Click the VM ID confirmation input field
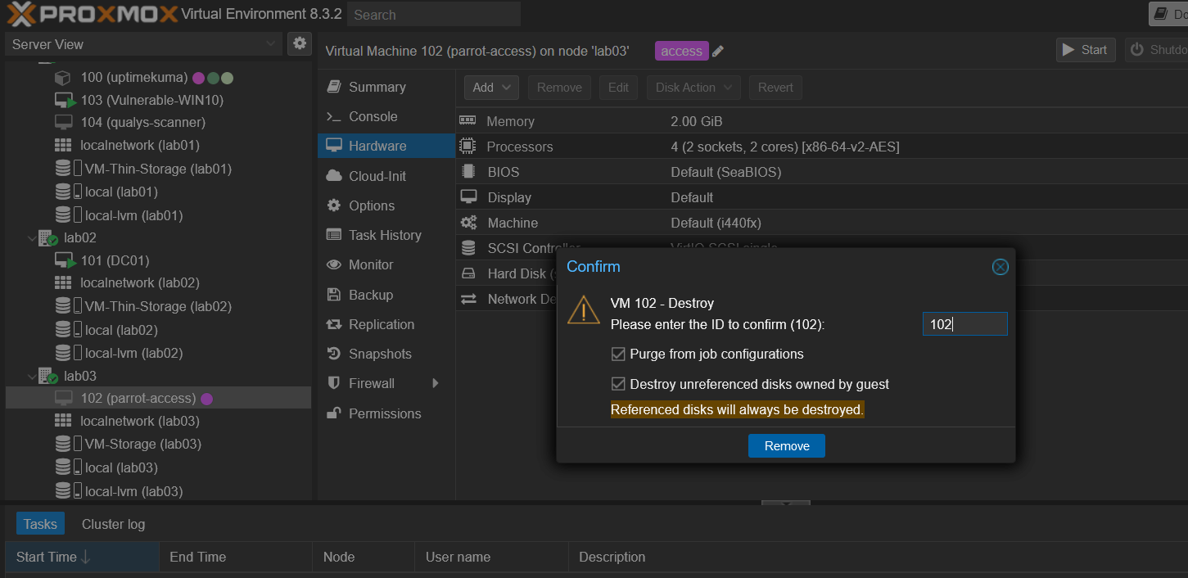The width and height of the screenshot is (1188, 578). pyautogui.click(x=965, y=324)
